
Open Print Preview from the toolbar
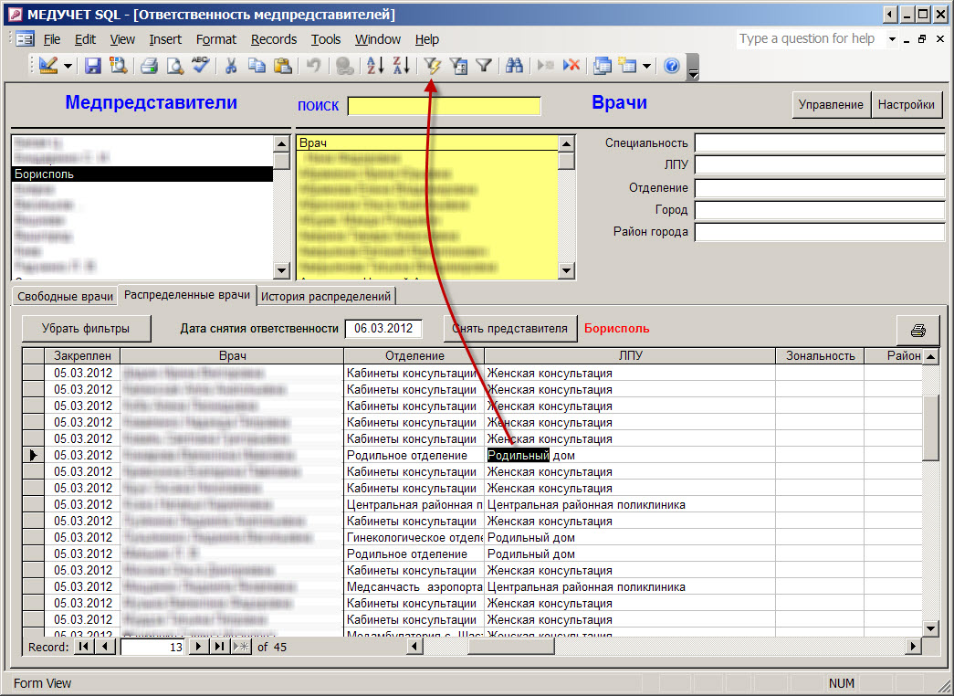pos(174,65)
